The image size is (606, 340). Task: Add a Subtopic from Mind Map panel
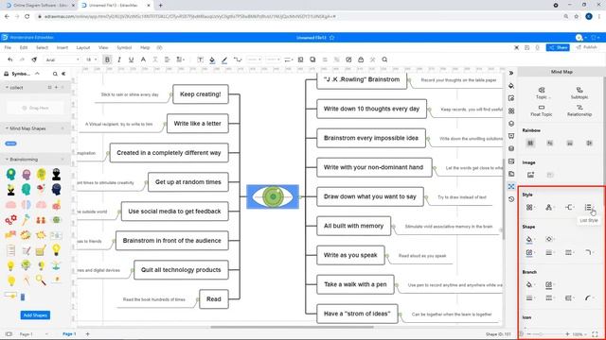(x=579, y=93)
